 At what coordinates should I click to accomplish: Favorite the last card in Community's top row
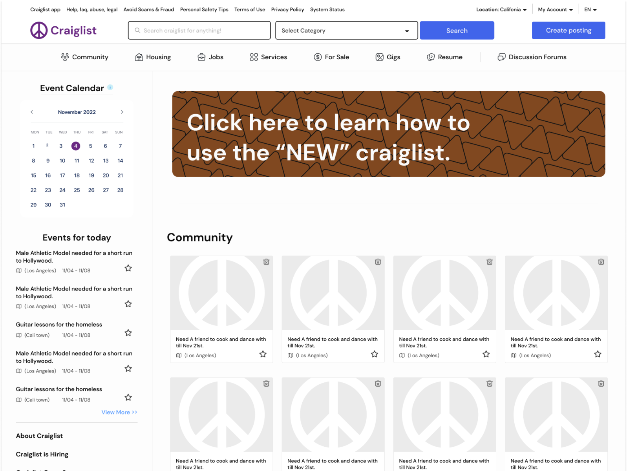click(598, 354)
